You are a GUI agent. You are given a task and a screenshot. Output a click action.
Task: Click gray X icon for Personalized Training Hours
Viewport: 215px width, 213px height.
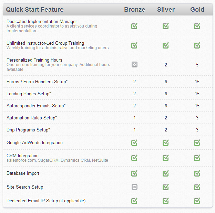(134, 64)
